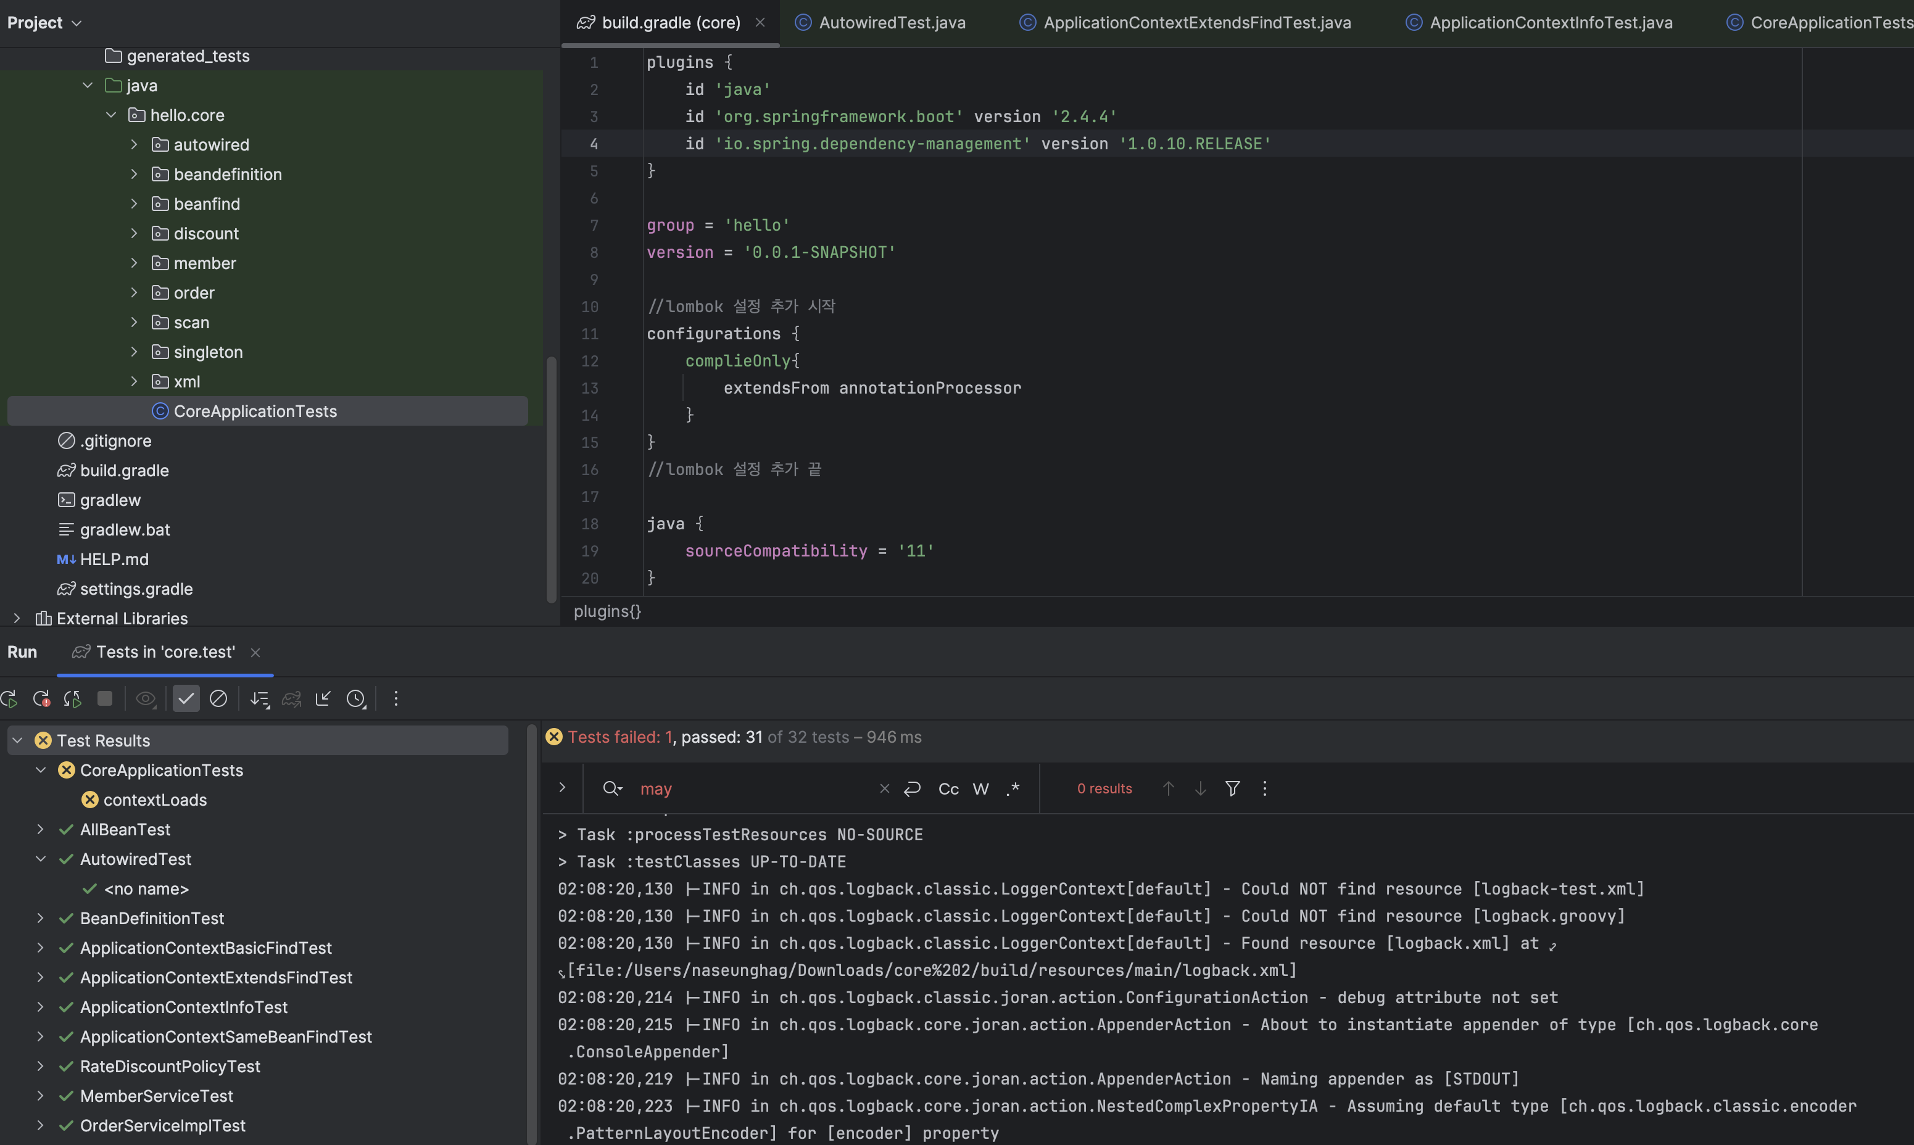Image resolution: width=1914 pixels, height=1145 pixels.
Task: Close Tests in 'core.test' run tab
Action: coord(255,653)
